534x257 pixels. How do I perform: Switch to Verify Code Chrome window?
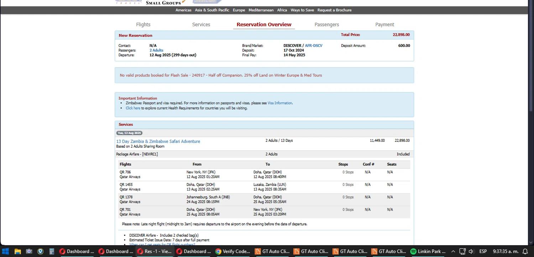tap(232, 251)
